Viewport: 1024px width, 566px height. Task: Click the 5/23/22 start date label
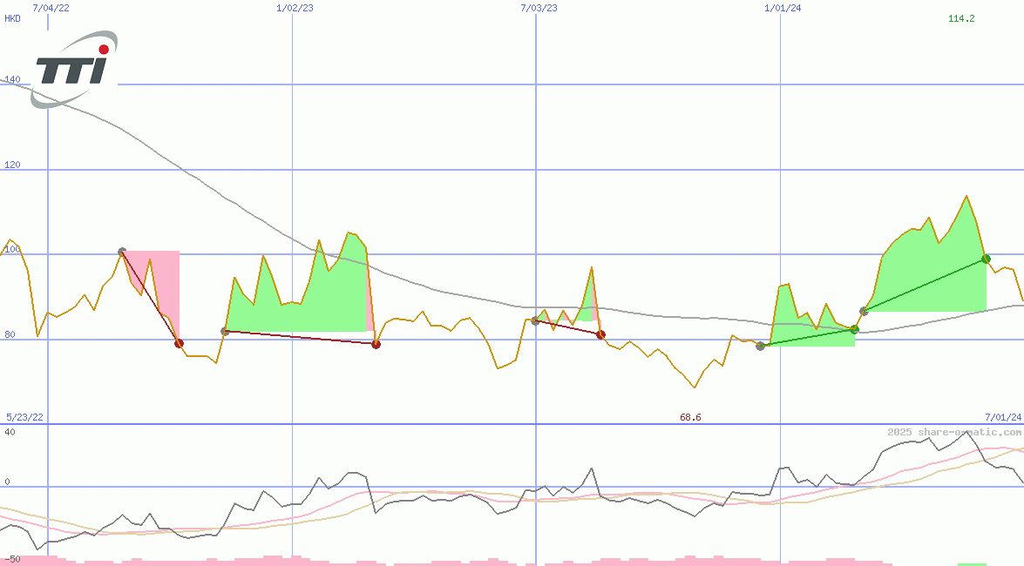click(24, 417)
